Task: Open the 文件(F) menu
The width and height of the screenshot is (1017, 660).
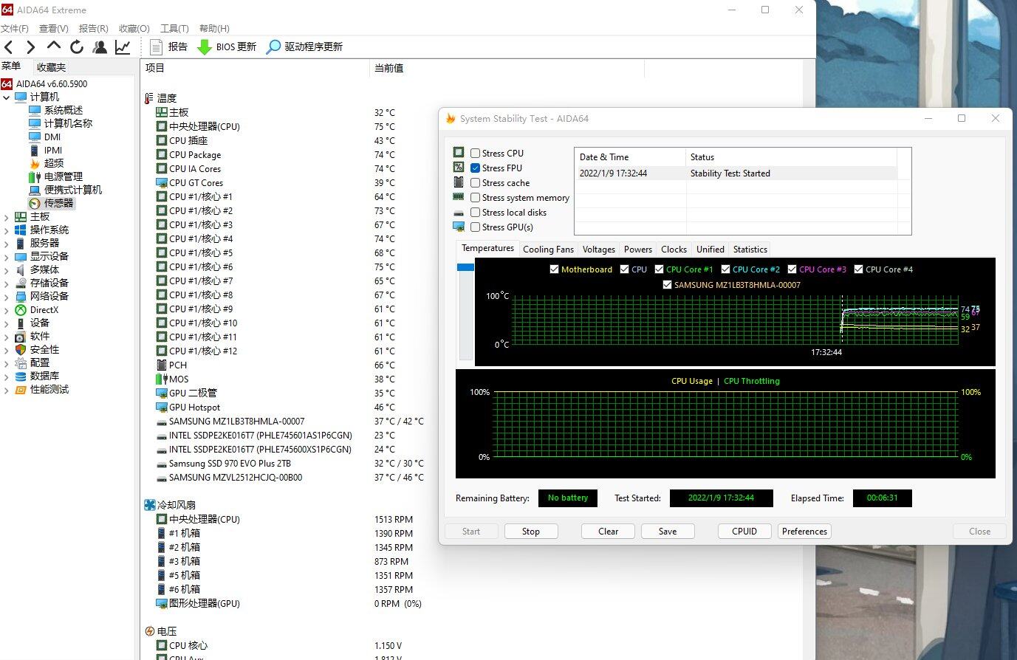Action: (x=15, y=29)
